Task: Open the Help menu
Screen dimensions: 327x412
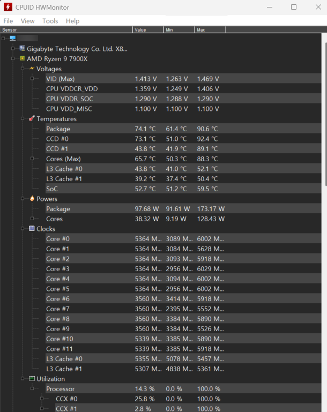Action: (72, 21)
